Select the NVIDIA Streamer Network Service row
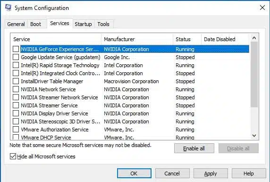 click(x=131, y=97)
